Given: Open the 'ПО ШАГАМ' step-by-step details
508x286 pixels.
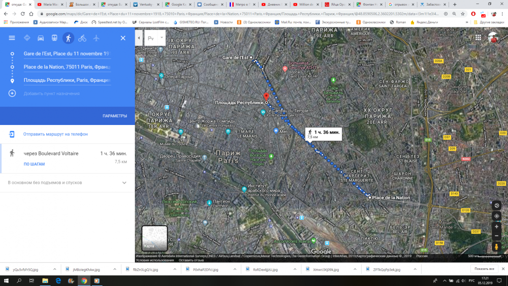Looking at the screenshot, I should (x=34, y=164).
